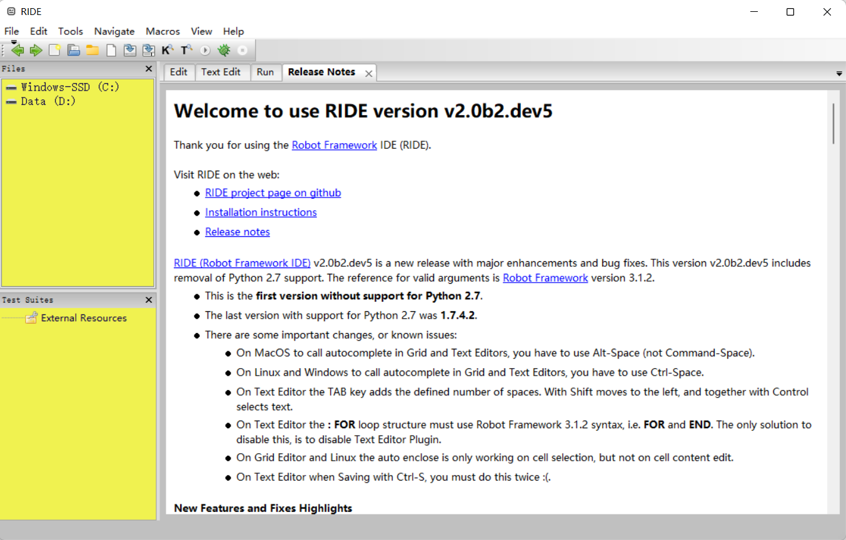Open the tab overflow dropdown arrow
The image size is (846, 540).
coord(839,72)
